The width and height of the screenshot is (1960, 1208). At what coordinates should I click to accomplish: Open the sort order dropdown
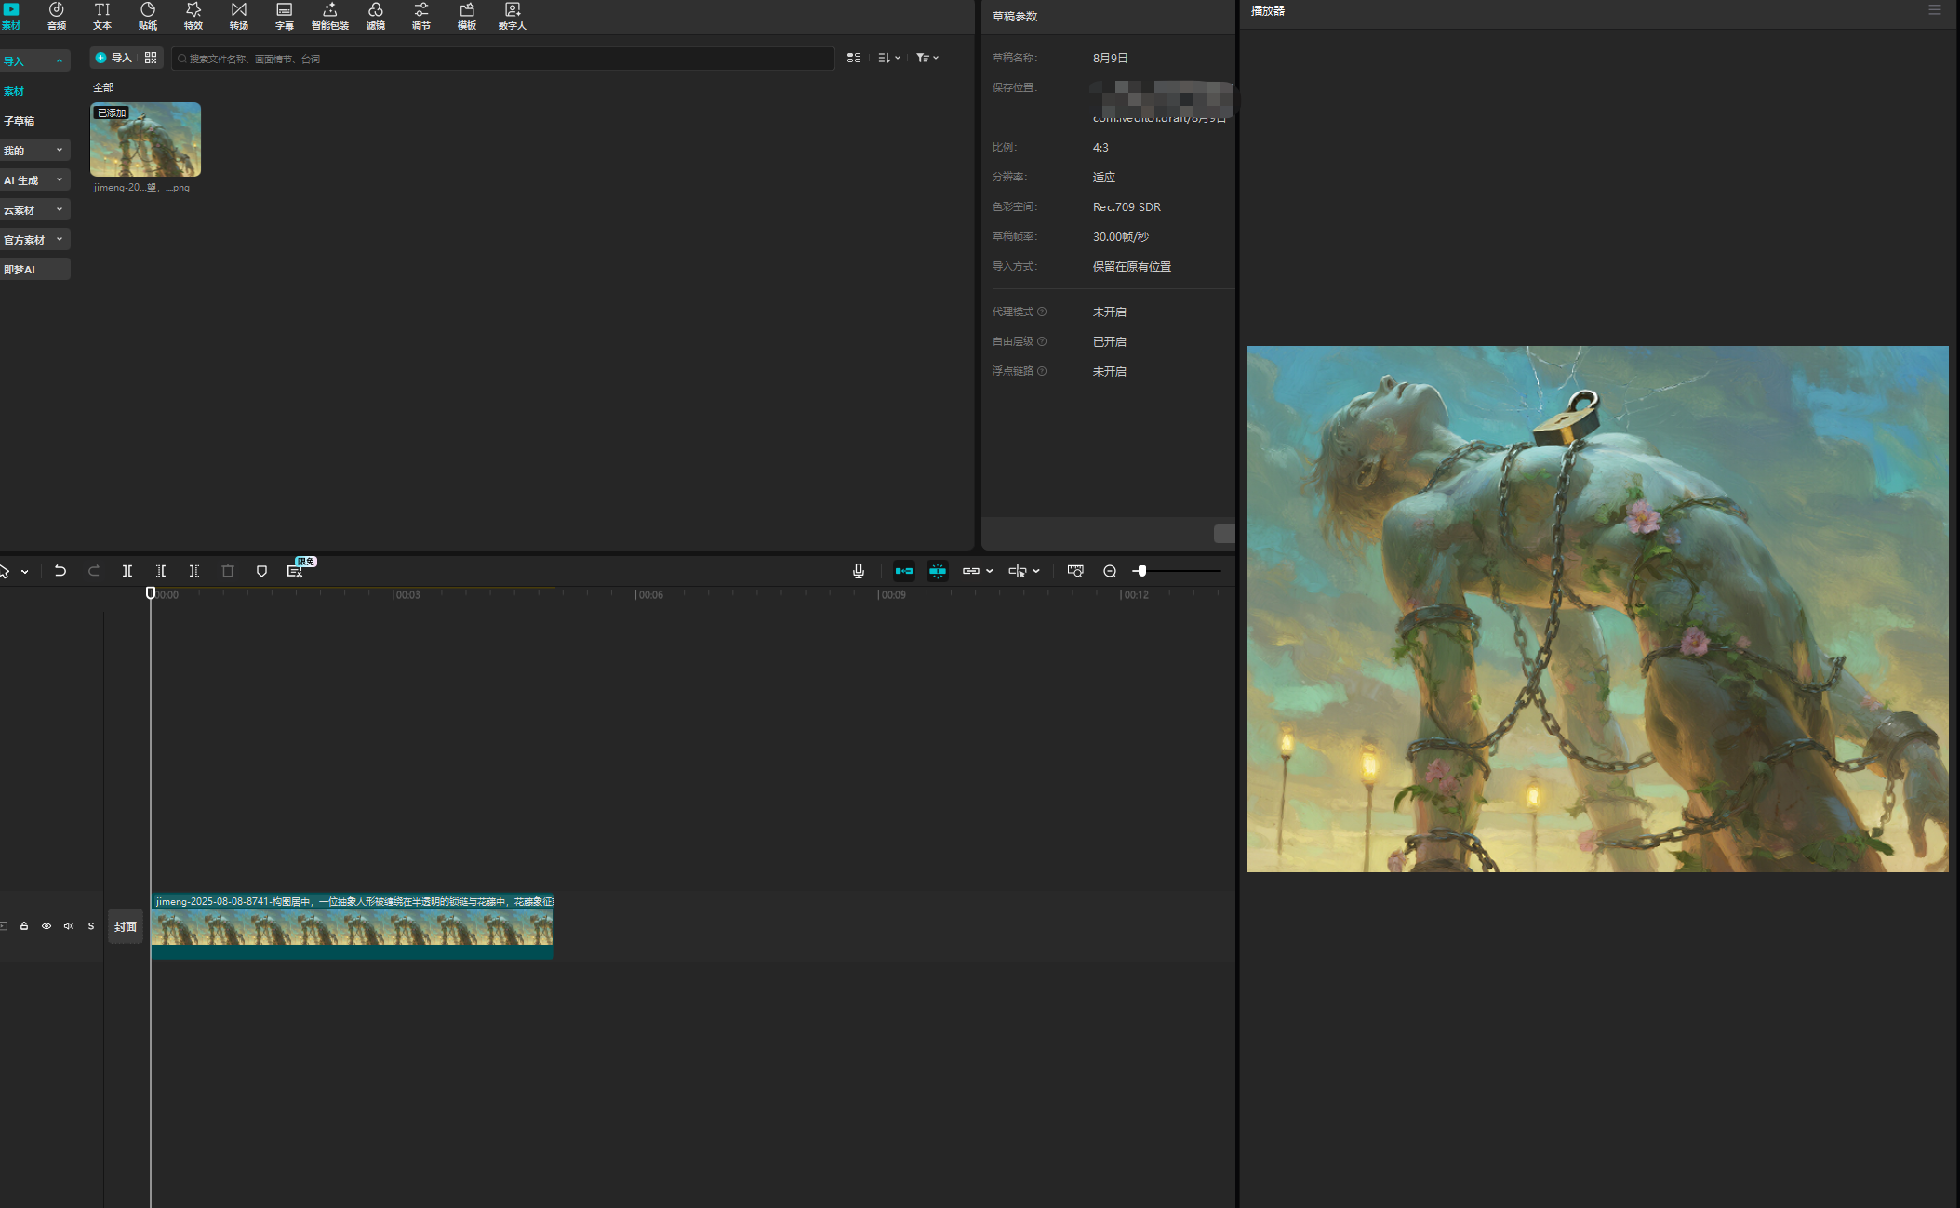pyautogui.click(x=889, y=58)
